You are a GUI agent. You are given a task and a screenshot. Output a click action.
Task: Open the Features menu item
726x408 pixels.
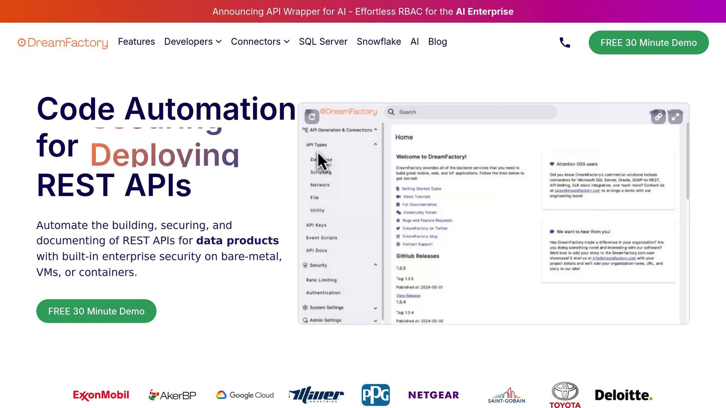pyautogui.click(x=136, y=41)
